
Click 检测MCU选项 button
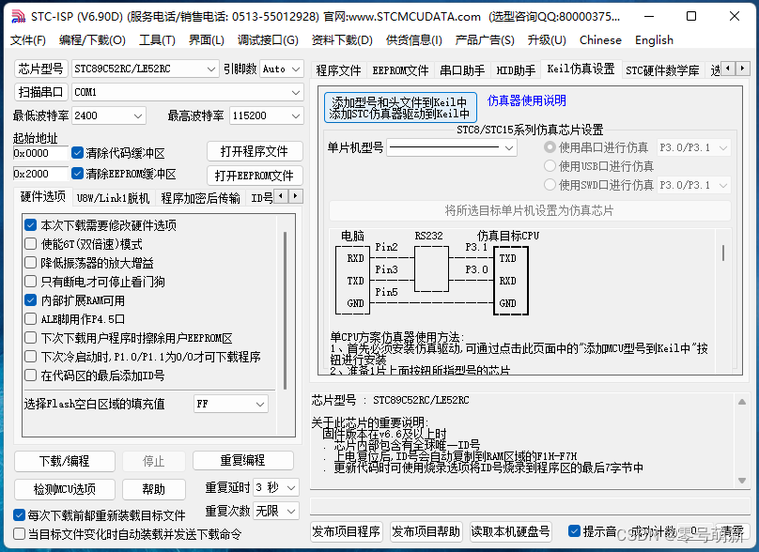click(65, 489)
